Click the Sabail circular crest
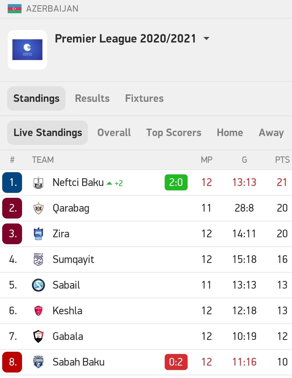292x378 pixels. (x=38, y=285)
